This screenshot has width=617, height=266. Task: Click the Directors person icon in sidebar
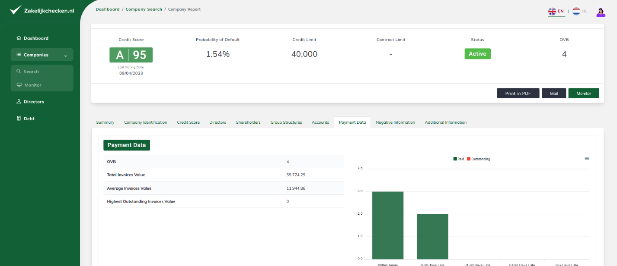tap(19, 102)
